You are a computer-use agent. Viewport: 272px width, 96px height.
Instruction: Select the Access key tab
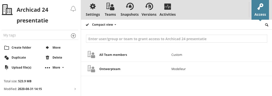pyautogui.click(x=260, y=10)
